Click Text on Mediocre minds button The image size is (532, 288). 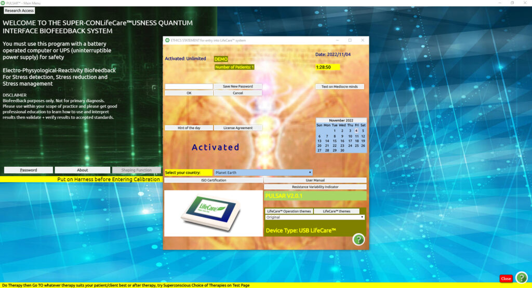pyautogui.click(x=340, y=87)
